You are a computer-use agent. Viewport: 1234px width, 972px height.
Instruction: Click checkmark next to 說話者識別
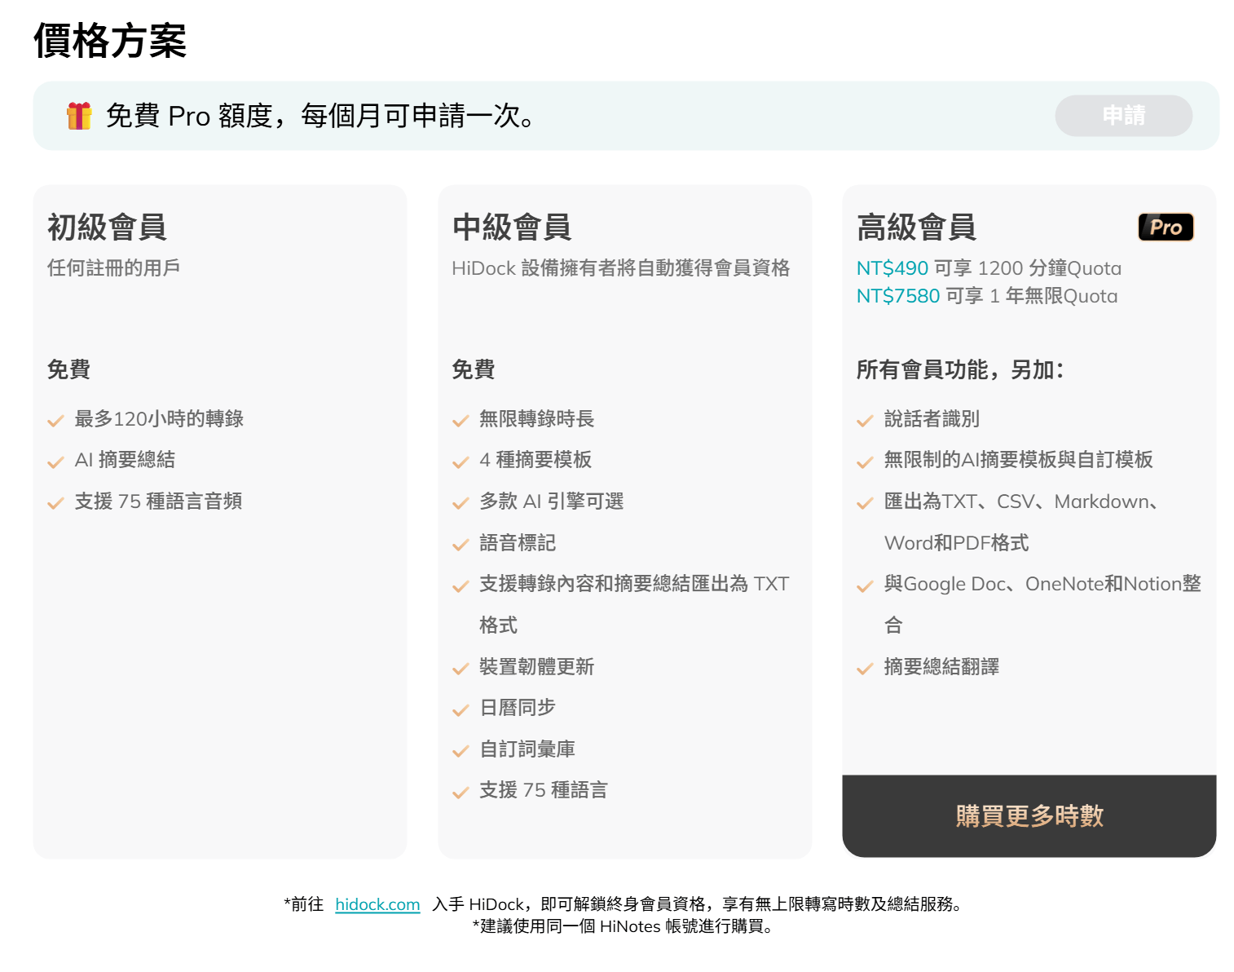pyautogui.click(x=865, y=421)
